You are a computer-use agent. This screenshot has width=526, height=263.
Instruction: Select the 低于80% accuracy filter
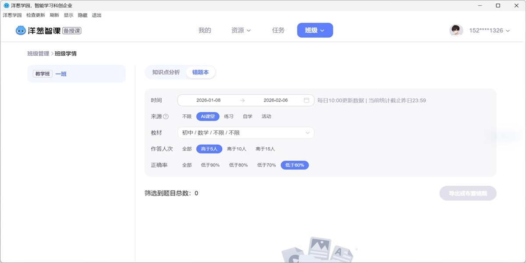[238, 165]
